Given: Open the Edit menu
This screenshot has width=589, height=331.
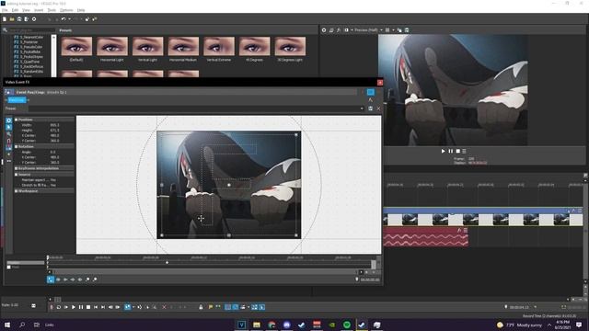Looking at the screenshot, I should [x=15, y=10].
